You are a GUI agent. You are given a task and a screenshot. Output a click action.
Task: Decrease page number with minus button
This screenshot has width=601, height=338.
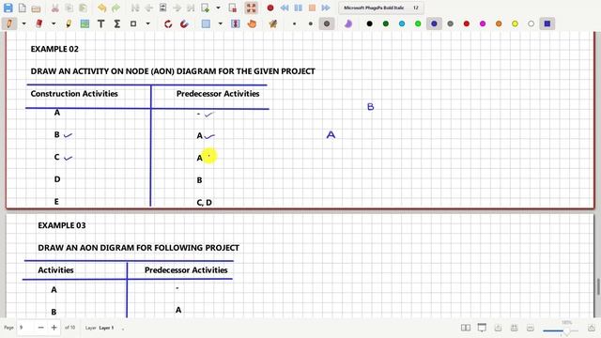click(x=41, y=328)
